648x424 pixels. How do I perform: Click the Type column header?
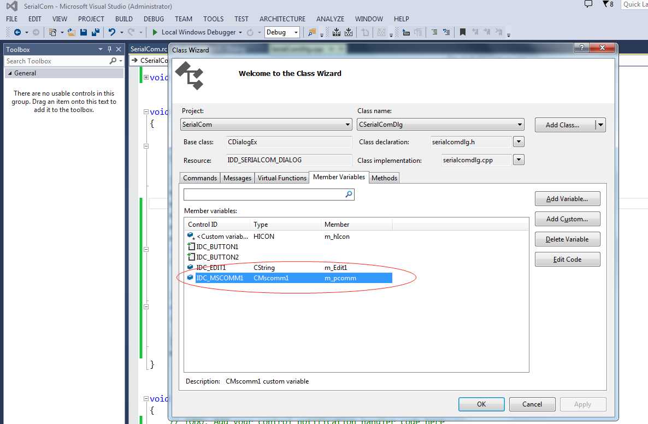[285, 225]
